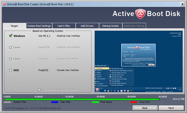This screenshot has height=113, width=187.
Task: Click the 'TinyCore' label
Action: [x=43, y=59]
